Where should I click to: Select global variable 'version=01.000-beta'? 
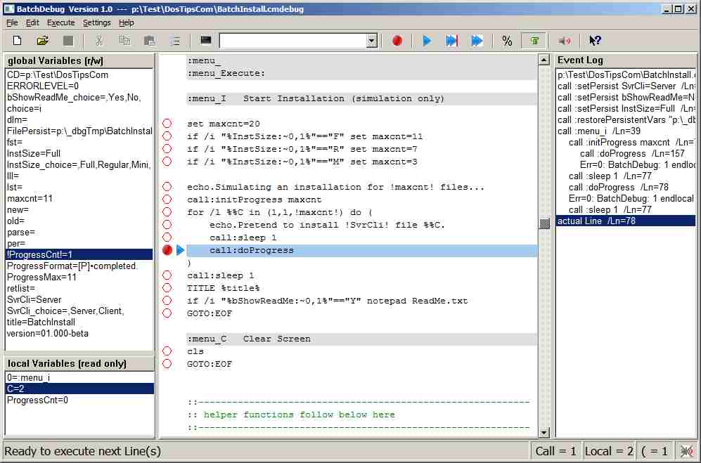coord(79,334)
